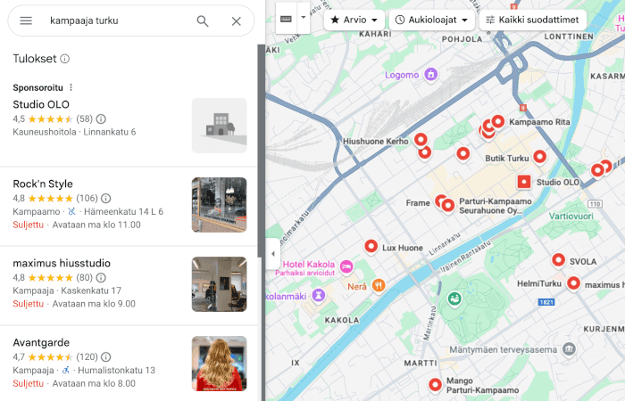
Task: Open info icon next to Tulokset
Action: (x=65, y=59)
